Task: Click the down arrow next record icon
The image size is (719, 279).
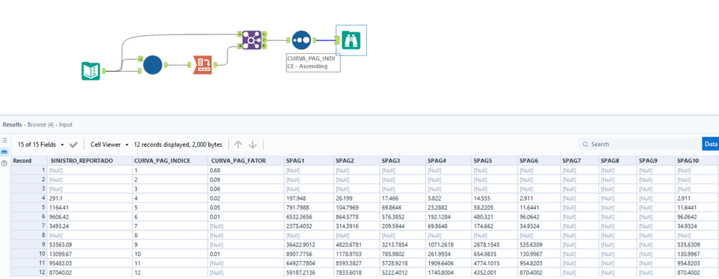Action: point(253,145)
